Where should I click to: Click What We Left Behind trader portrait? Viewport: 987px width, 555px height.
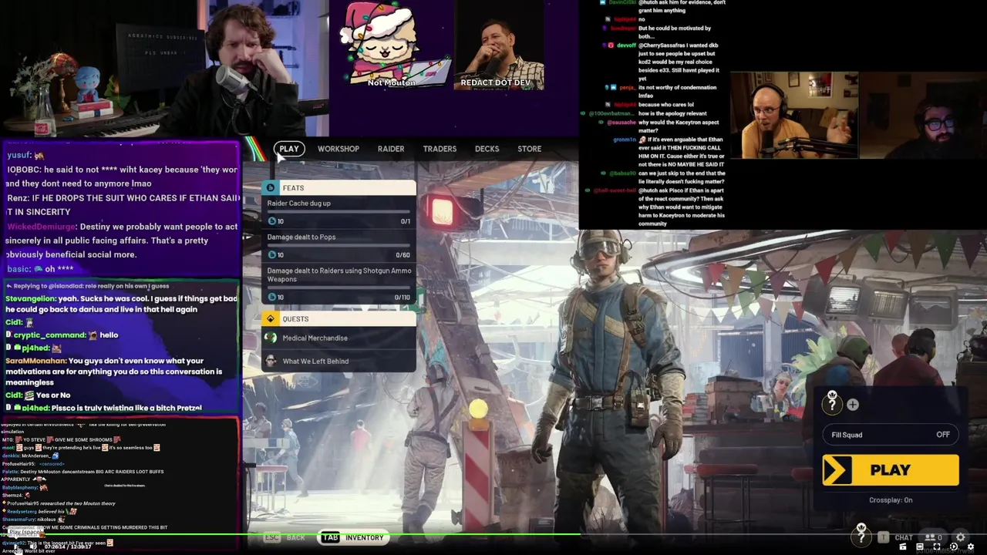coord(270,361)
